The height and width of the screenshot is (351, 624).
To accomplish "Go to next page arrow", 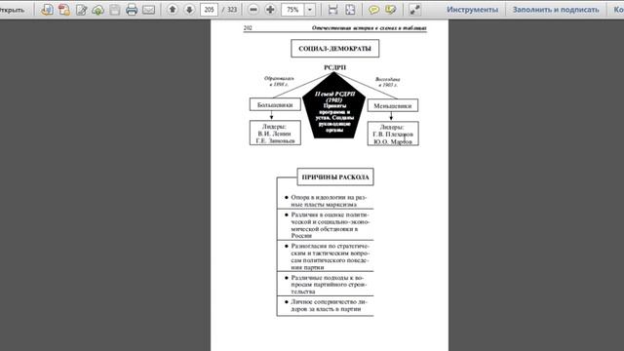I will [189, 10].
